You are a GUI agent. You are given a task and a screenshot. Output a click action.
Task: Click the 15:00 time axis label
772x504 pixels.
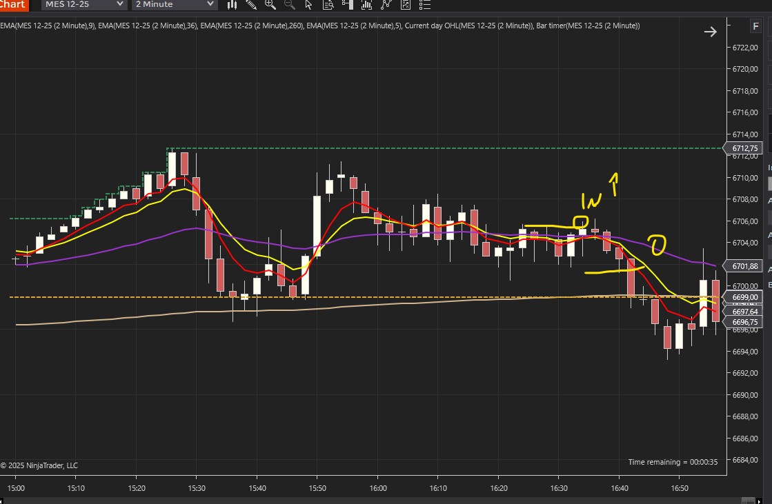pos(16,488)
